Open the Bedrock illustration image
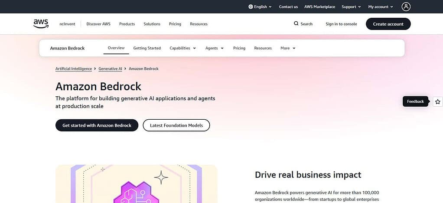The image size is (443, 203). [x=137, y=184]
